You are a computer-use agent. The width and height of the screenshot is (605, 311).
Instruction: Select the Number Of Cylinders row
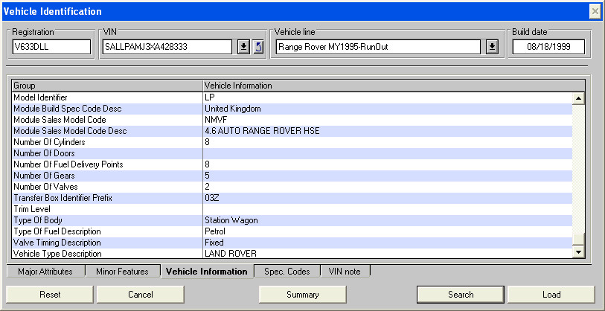[292, 142]
